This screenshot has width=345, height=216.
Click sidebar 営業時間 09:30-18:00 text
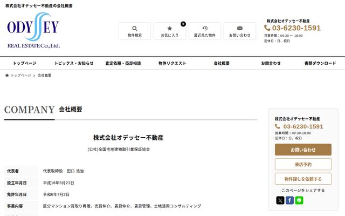coord(293,133)
